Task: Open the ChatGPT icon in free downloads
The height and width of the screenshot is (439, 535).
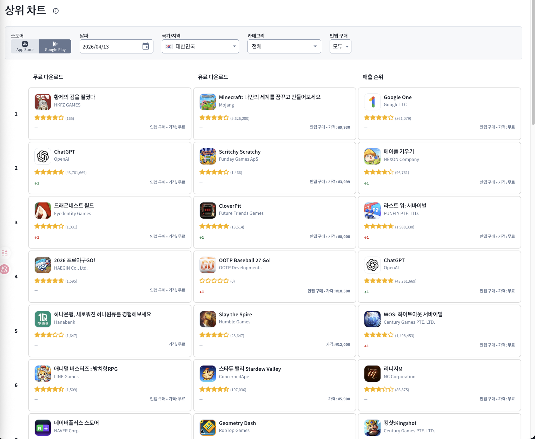Action: [43, 156]
